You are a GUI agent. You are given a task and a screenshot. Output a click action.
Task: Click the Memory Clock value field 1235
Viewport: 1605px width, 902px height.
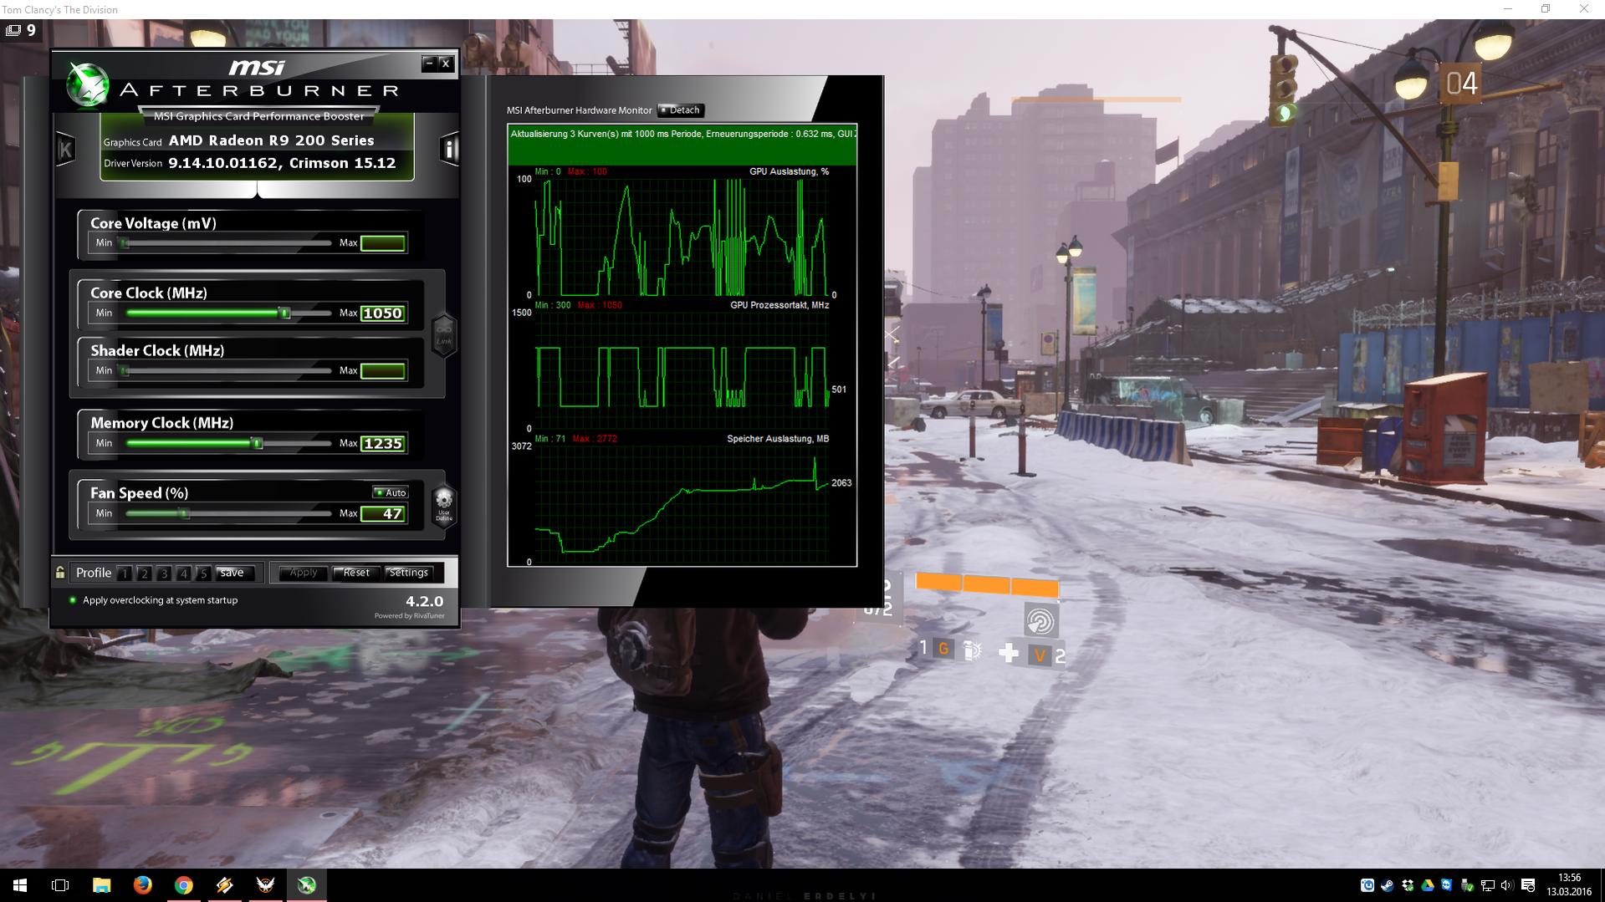pyautogui.click(x=383, y=444)
